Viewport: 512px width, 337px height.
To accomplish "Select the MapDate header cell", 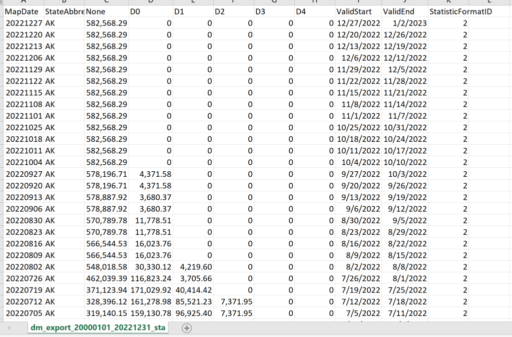I will pos(22,11).
